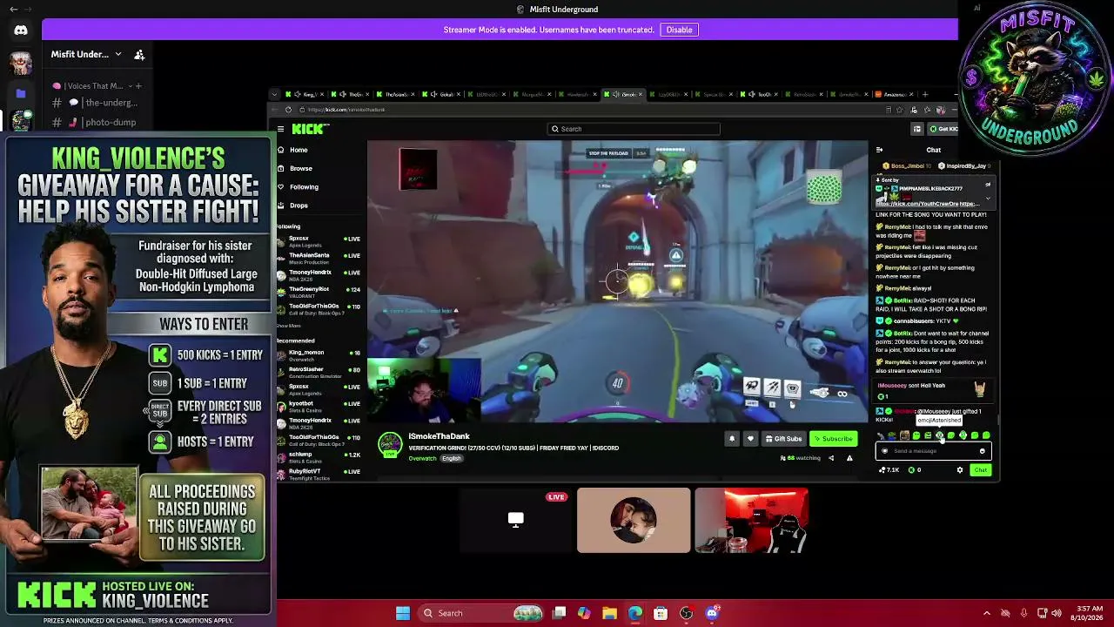Disable Streamer Mode in the banner
This screenshot has width=1114, height=627.
(x=679, y=30)
